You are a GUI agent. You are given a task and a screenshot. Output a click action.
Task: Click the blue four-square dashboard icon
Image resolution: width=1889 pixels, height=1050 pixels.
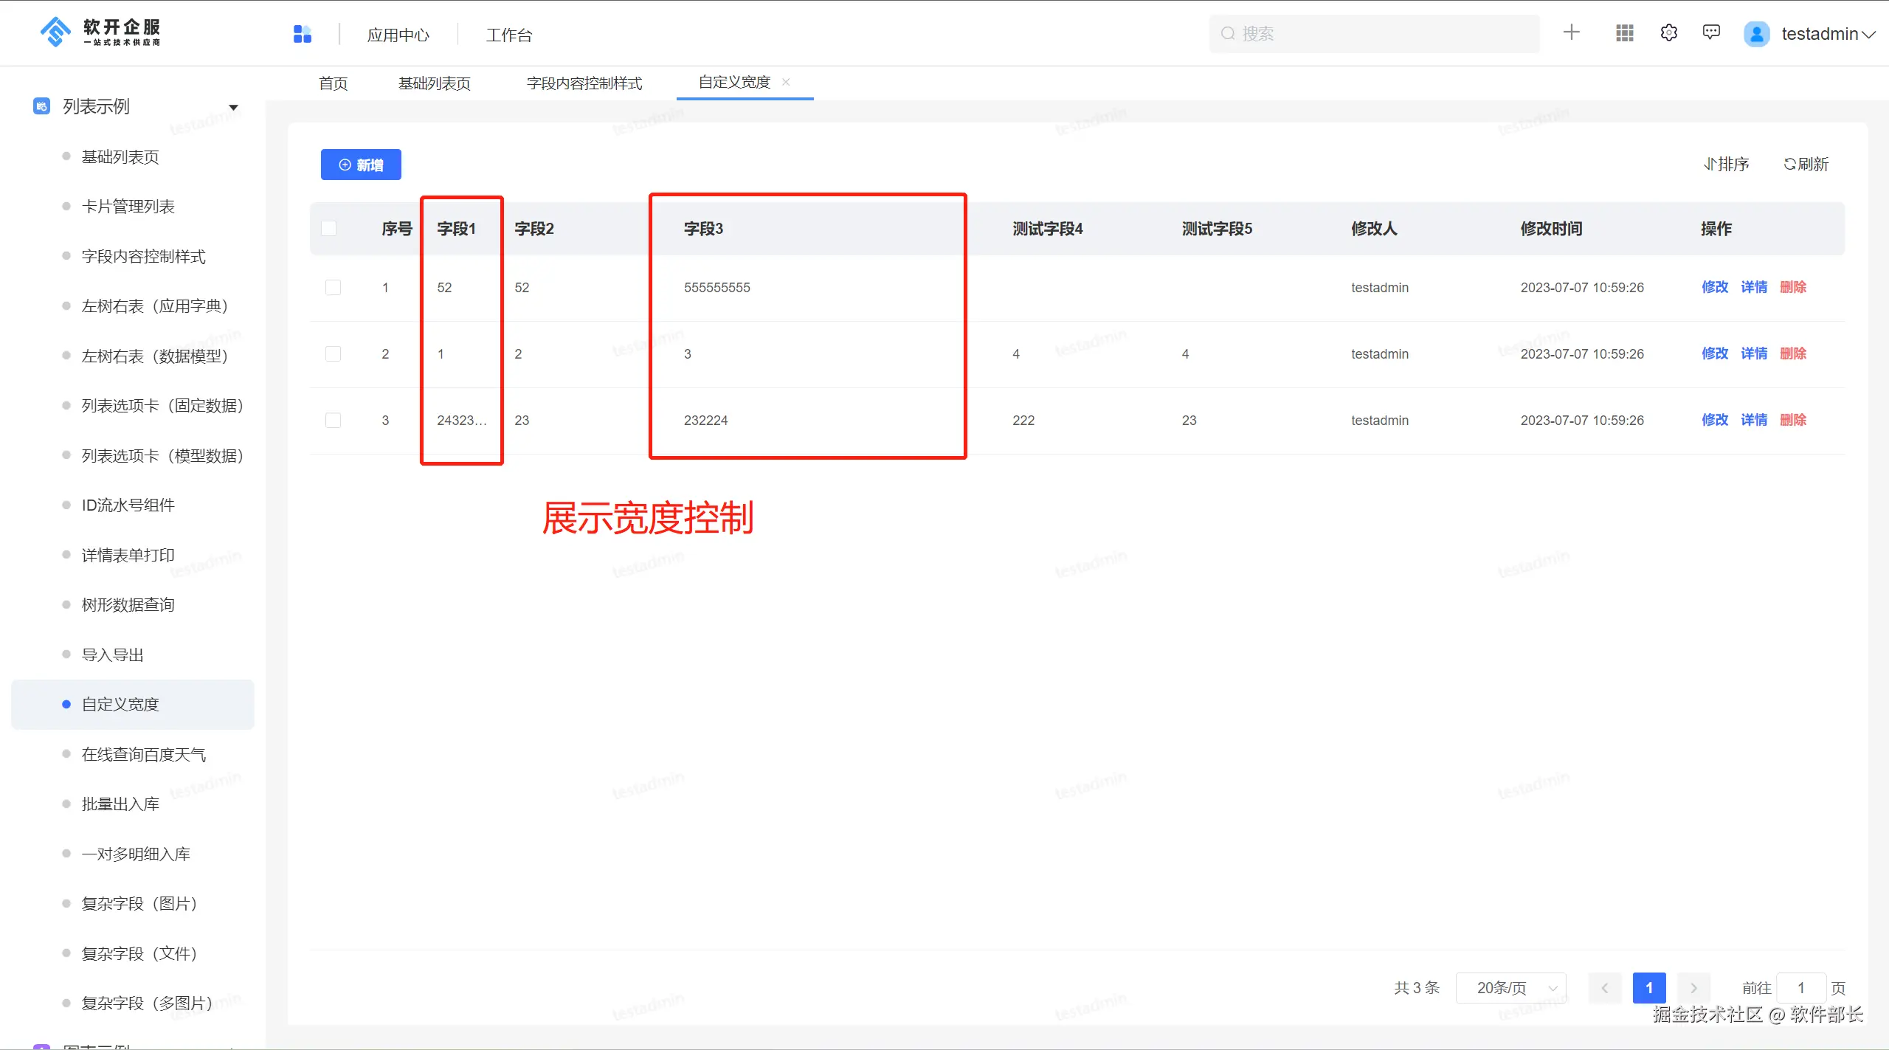click(x=303, y=34)
